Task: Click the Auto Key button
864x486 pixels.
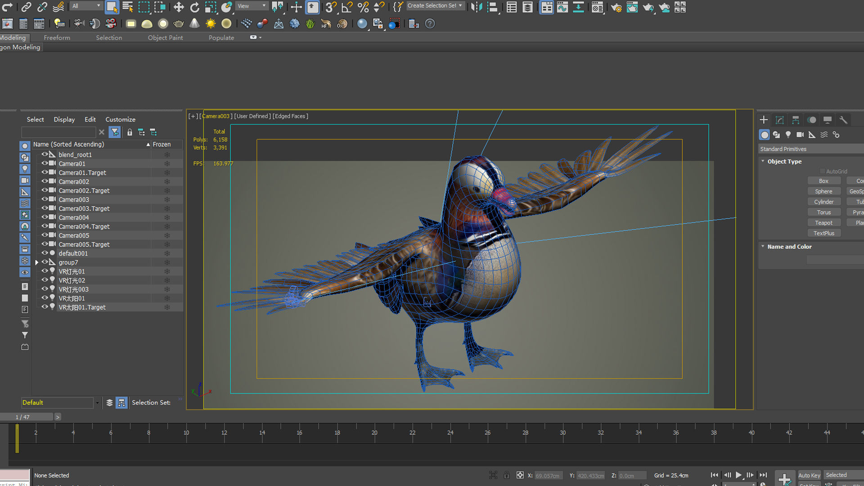Action: click(809, 475)
